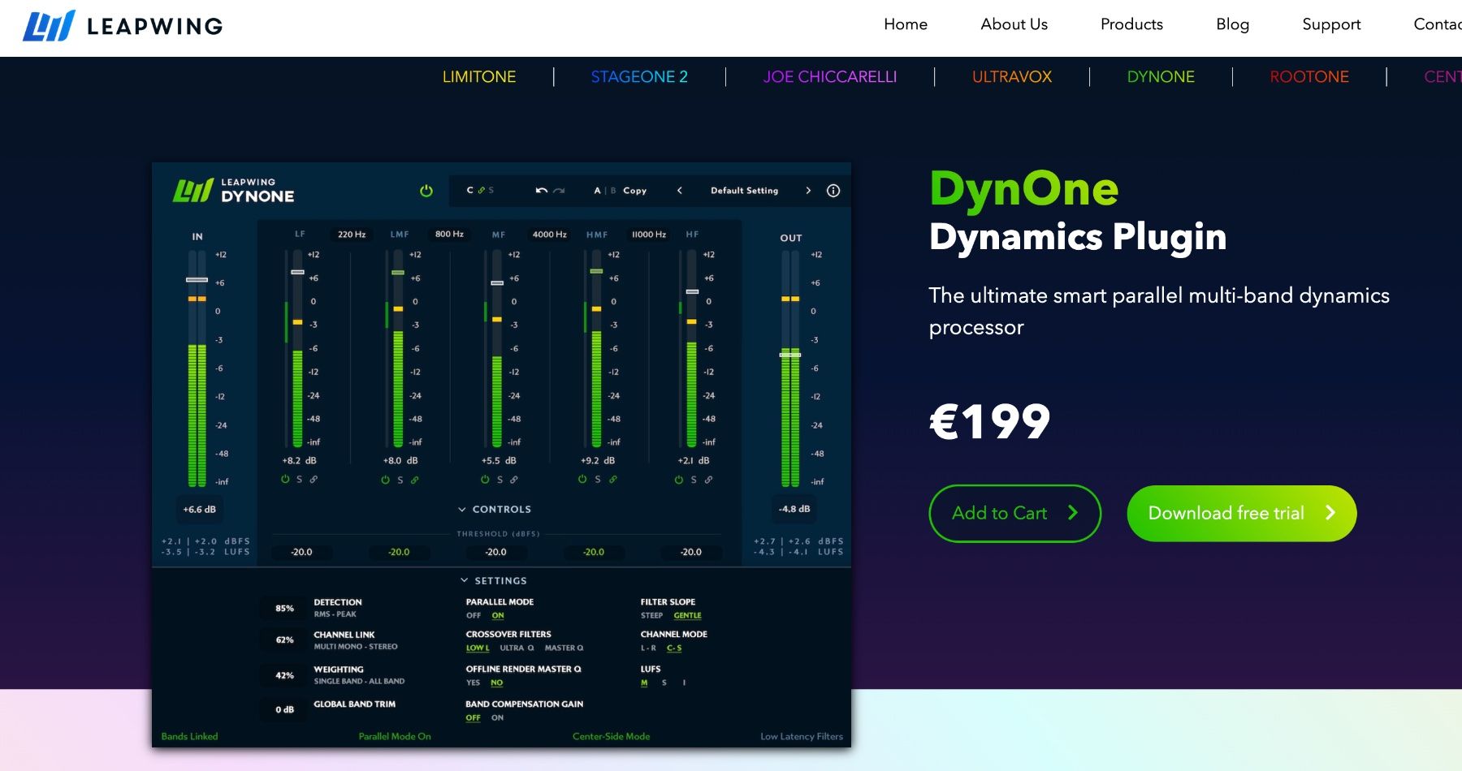Image resolution: width=1462 pixels, height=771 pixels.
Task: Toggle the MF band power icon
Action: (485, 480)
